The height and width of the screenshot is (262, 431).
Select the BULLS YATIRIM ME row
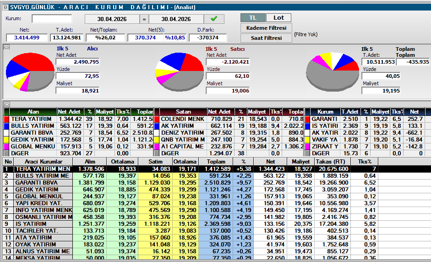tap(217, 176)
